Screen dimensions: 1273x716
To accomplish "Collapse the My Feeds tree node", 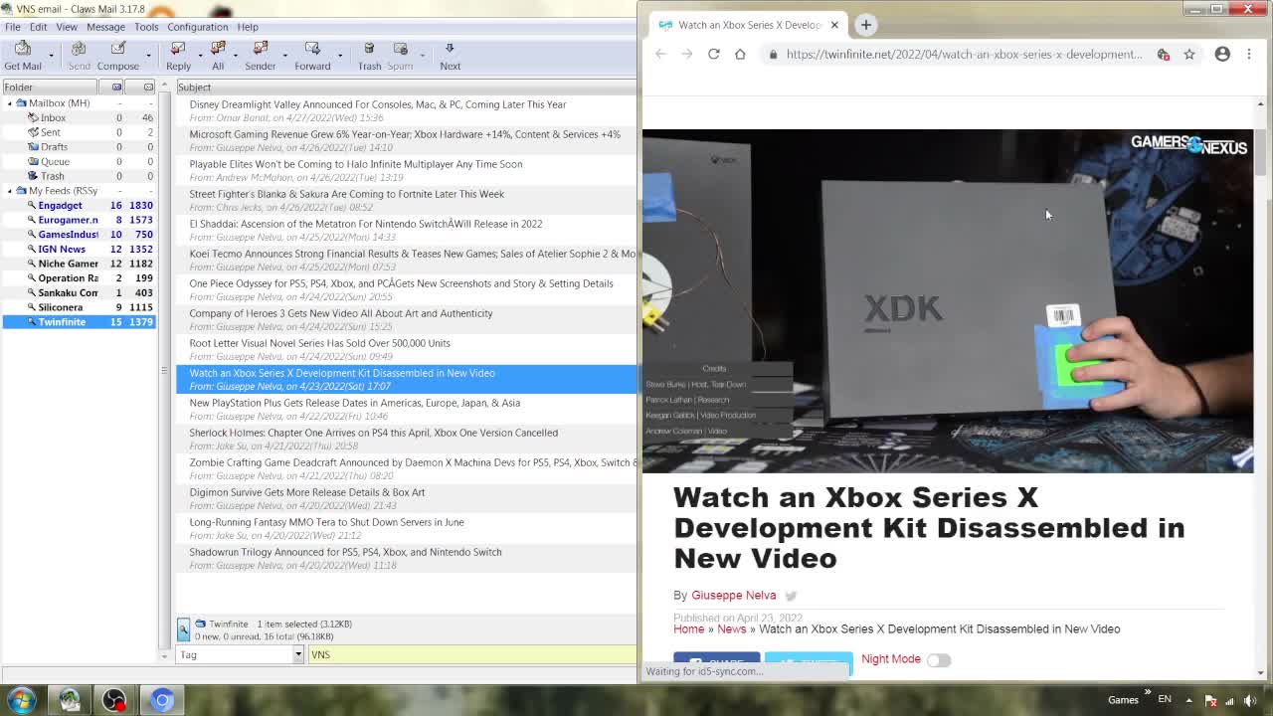I will 10,191.
